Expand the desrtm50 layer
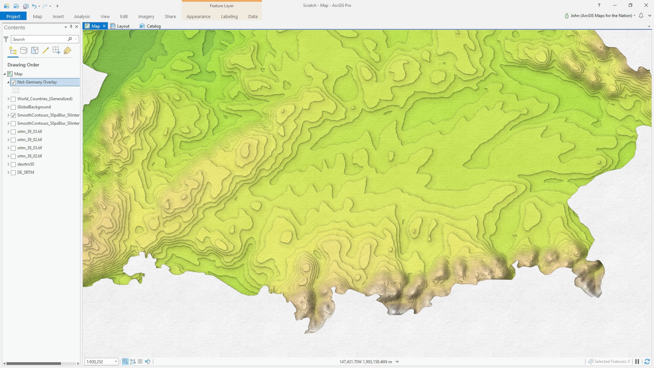654x368 pixels. pyautogui.click(x=9, y=164)
